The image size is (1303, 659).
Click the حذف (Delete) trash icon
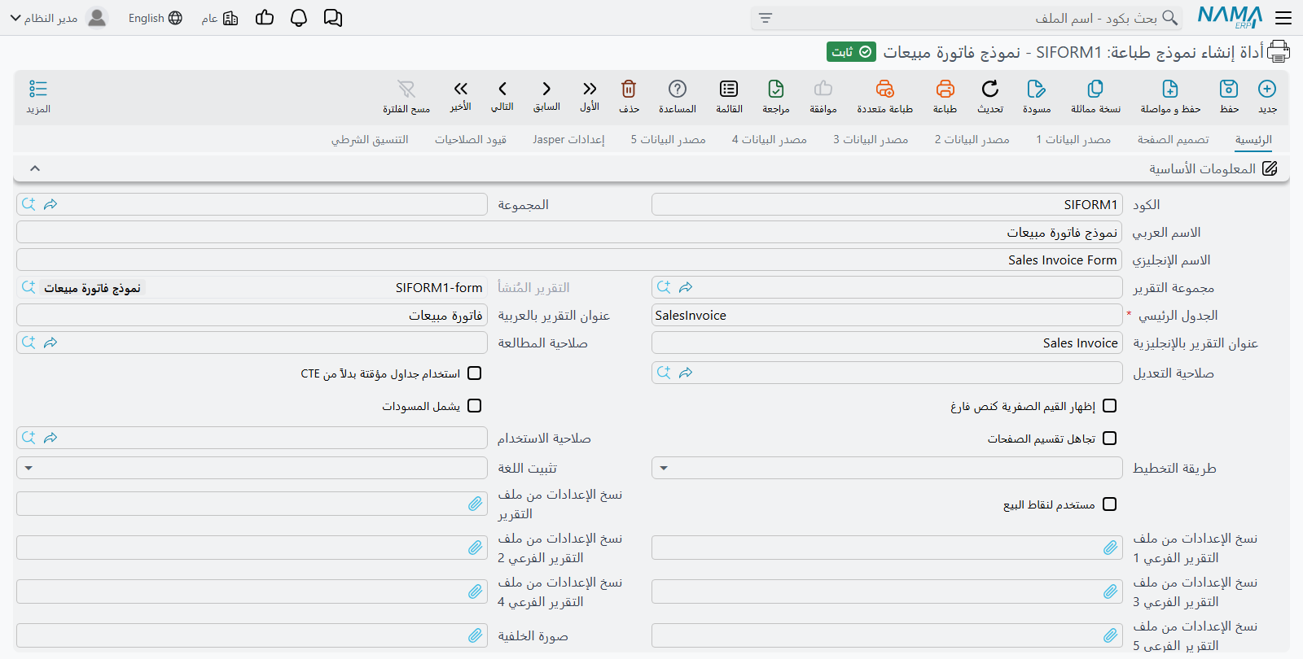tap(629, 89)
